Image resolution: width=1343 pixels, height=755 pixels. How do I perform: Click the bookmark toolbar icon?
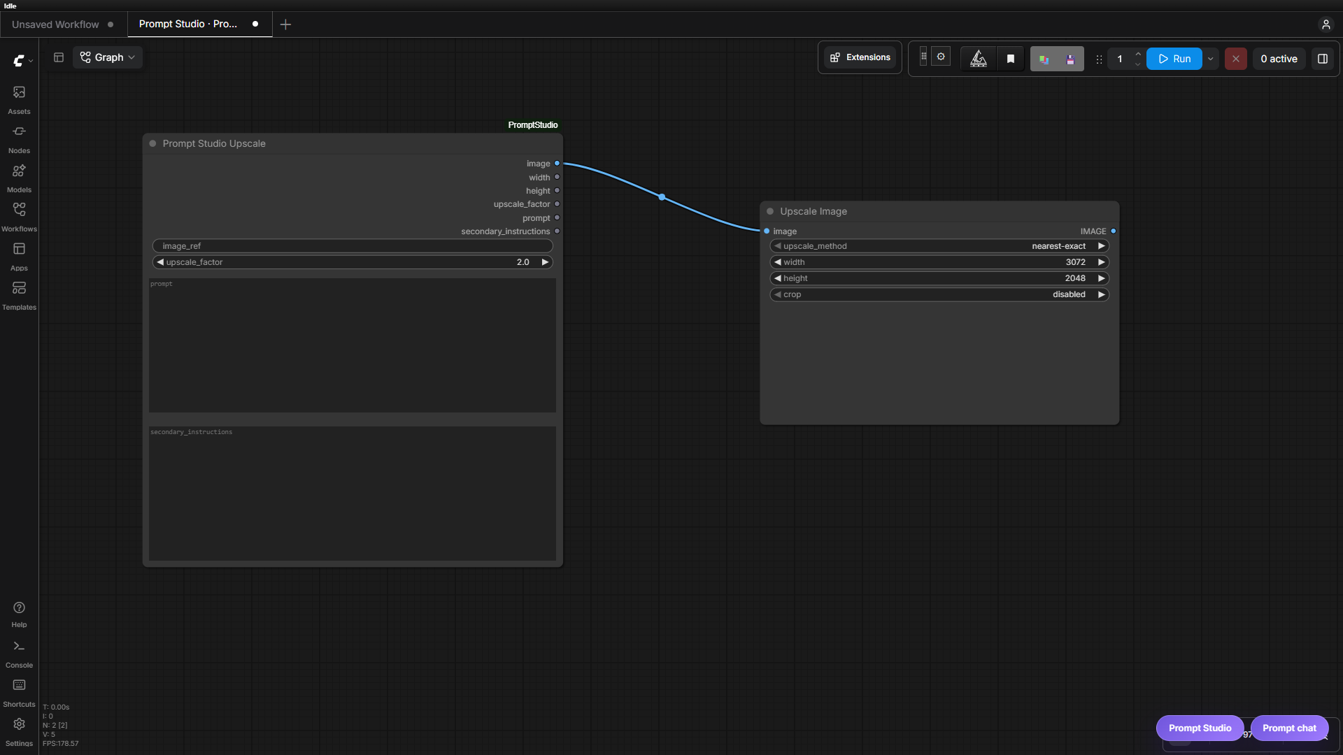pos(1011,59)
